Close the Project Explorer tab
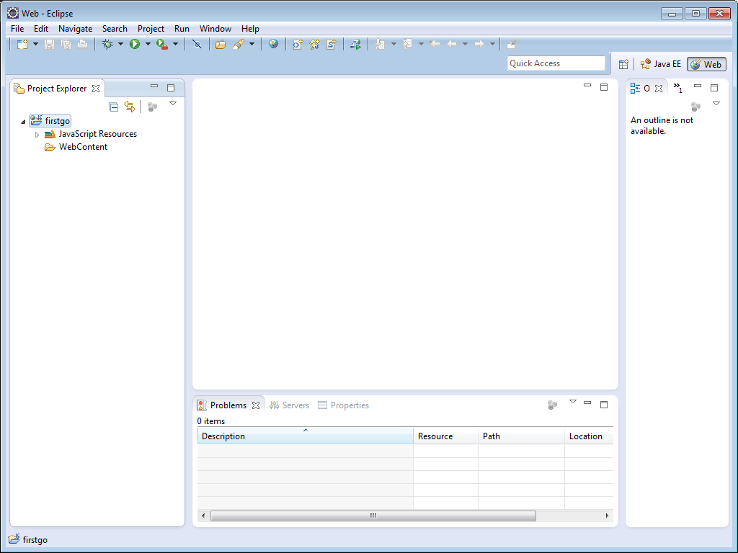This screenshot has height=553, width=738. [96, 89]
